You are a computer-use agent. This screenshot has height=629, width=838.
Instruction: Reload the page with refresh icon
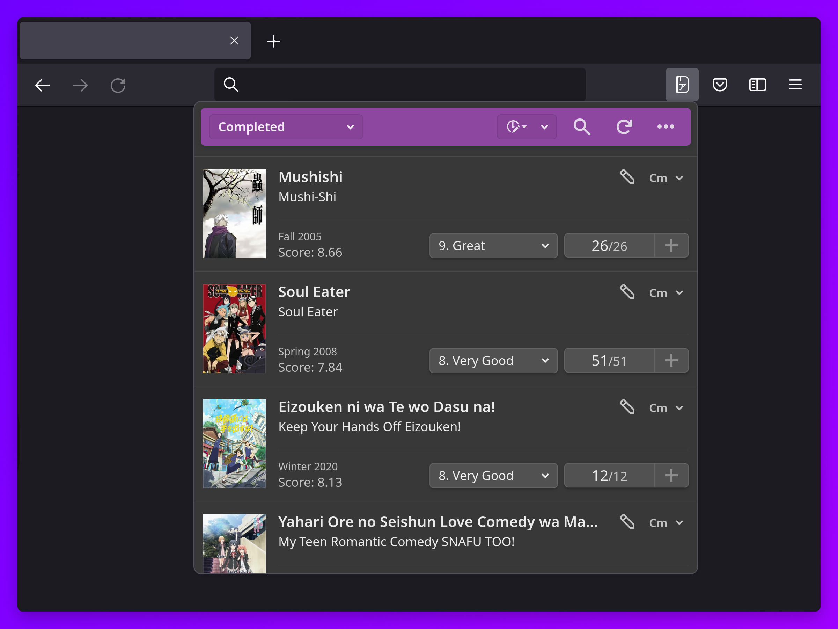(x=118, y=85)
